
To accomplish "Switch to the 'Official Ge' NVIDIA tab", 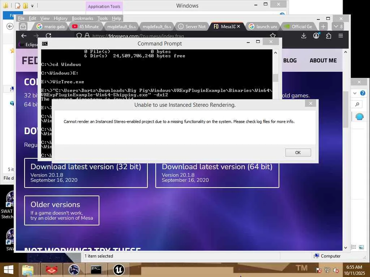I will 298,27.
